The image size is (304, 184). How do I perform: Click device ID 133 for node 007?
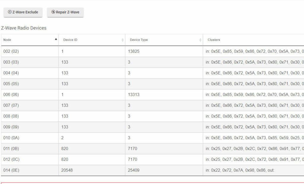coord(64,105)
